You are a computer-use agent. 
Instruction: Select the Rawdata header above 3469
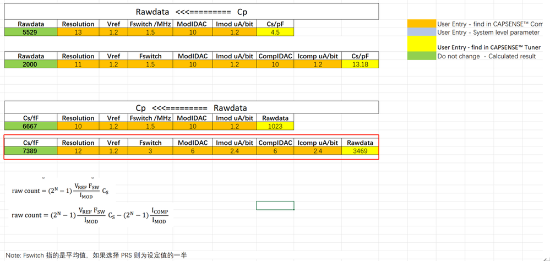point(360,143)
